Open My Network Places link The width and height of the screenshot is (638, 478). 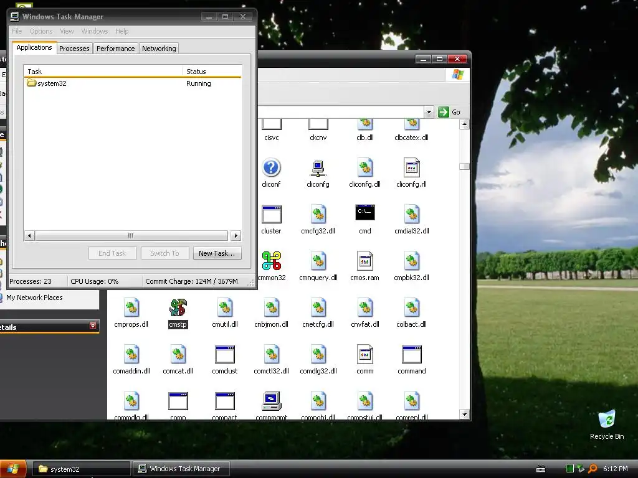click(34, 298)
